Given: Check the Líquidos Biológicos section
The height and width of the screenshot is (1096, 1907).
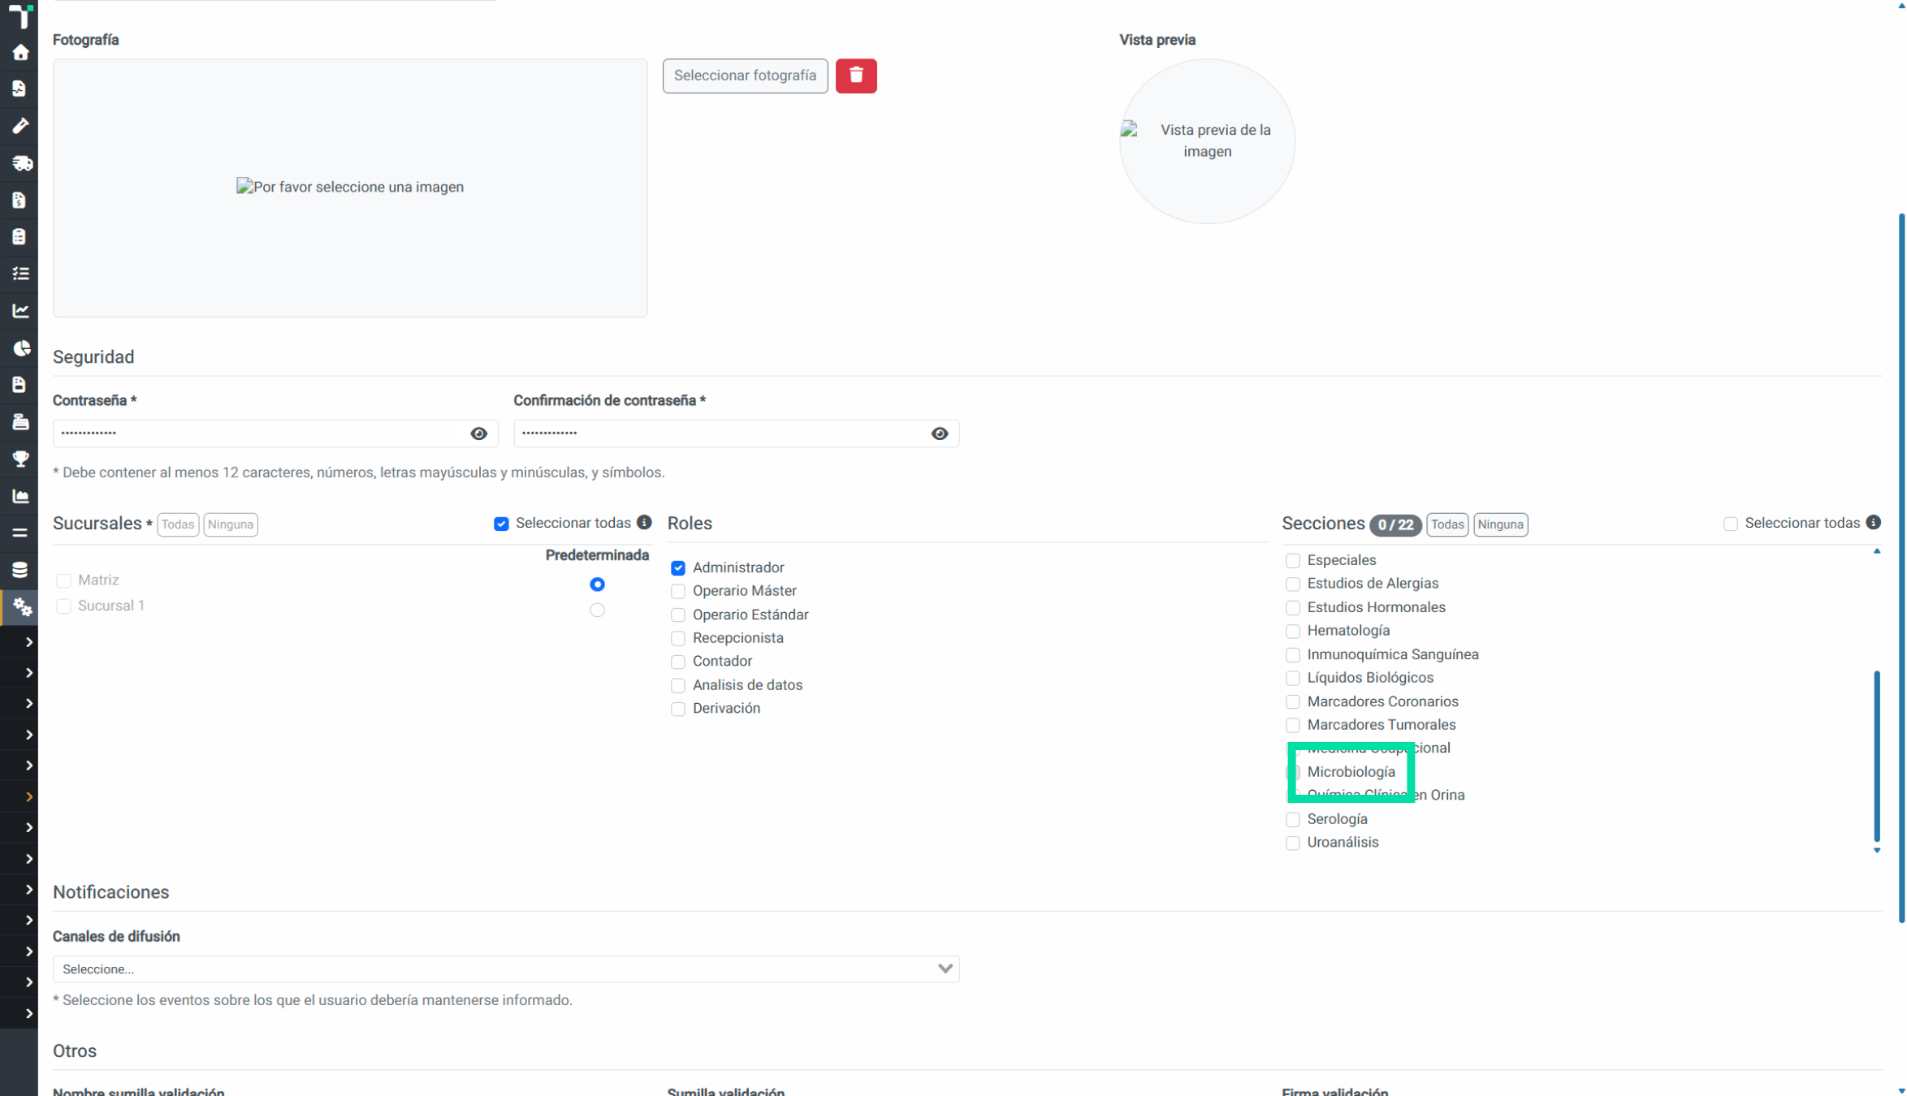Looking at the screenshot, I should pyautogui.click(x=1292, y=678).
